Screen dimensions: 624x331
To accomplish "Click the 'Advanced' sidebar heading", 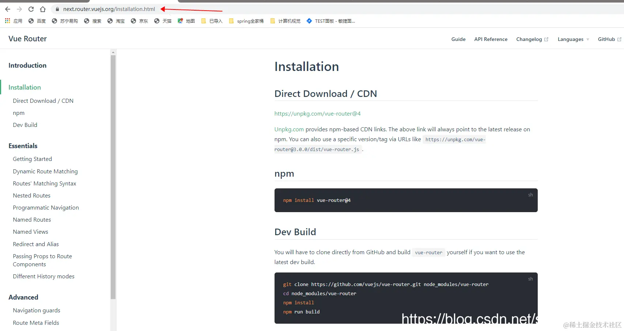I will coord(23,297).
